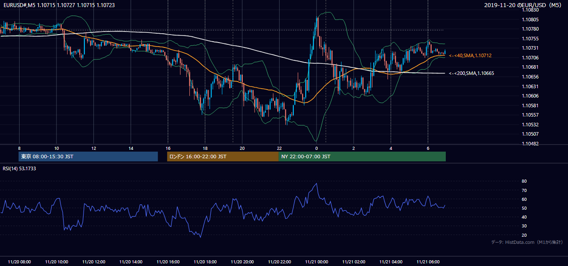This screenshot has width=568, height=266.
Task: Click the date label 11/20 08:00
Action: [x=20, y=262]
